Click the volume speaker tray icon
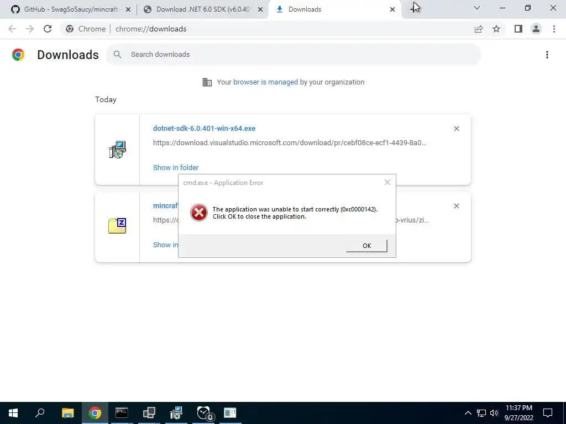 (494, 413)
